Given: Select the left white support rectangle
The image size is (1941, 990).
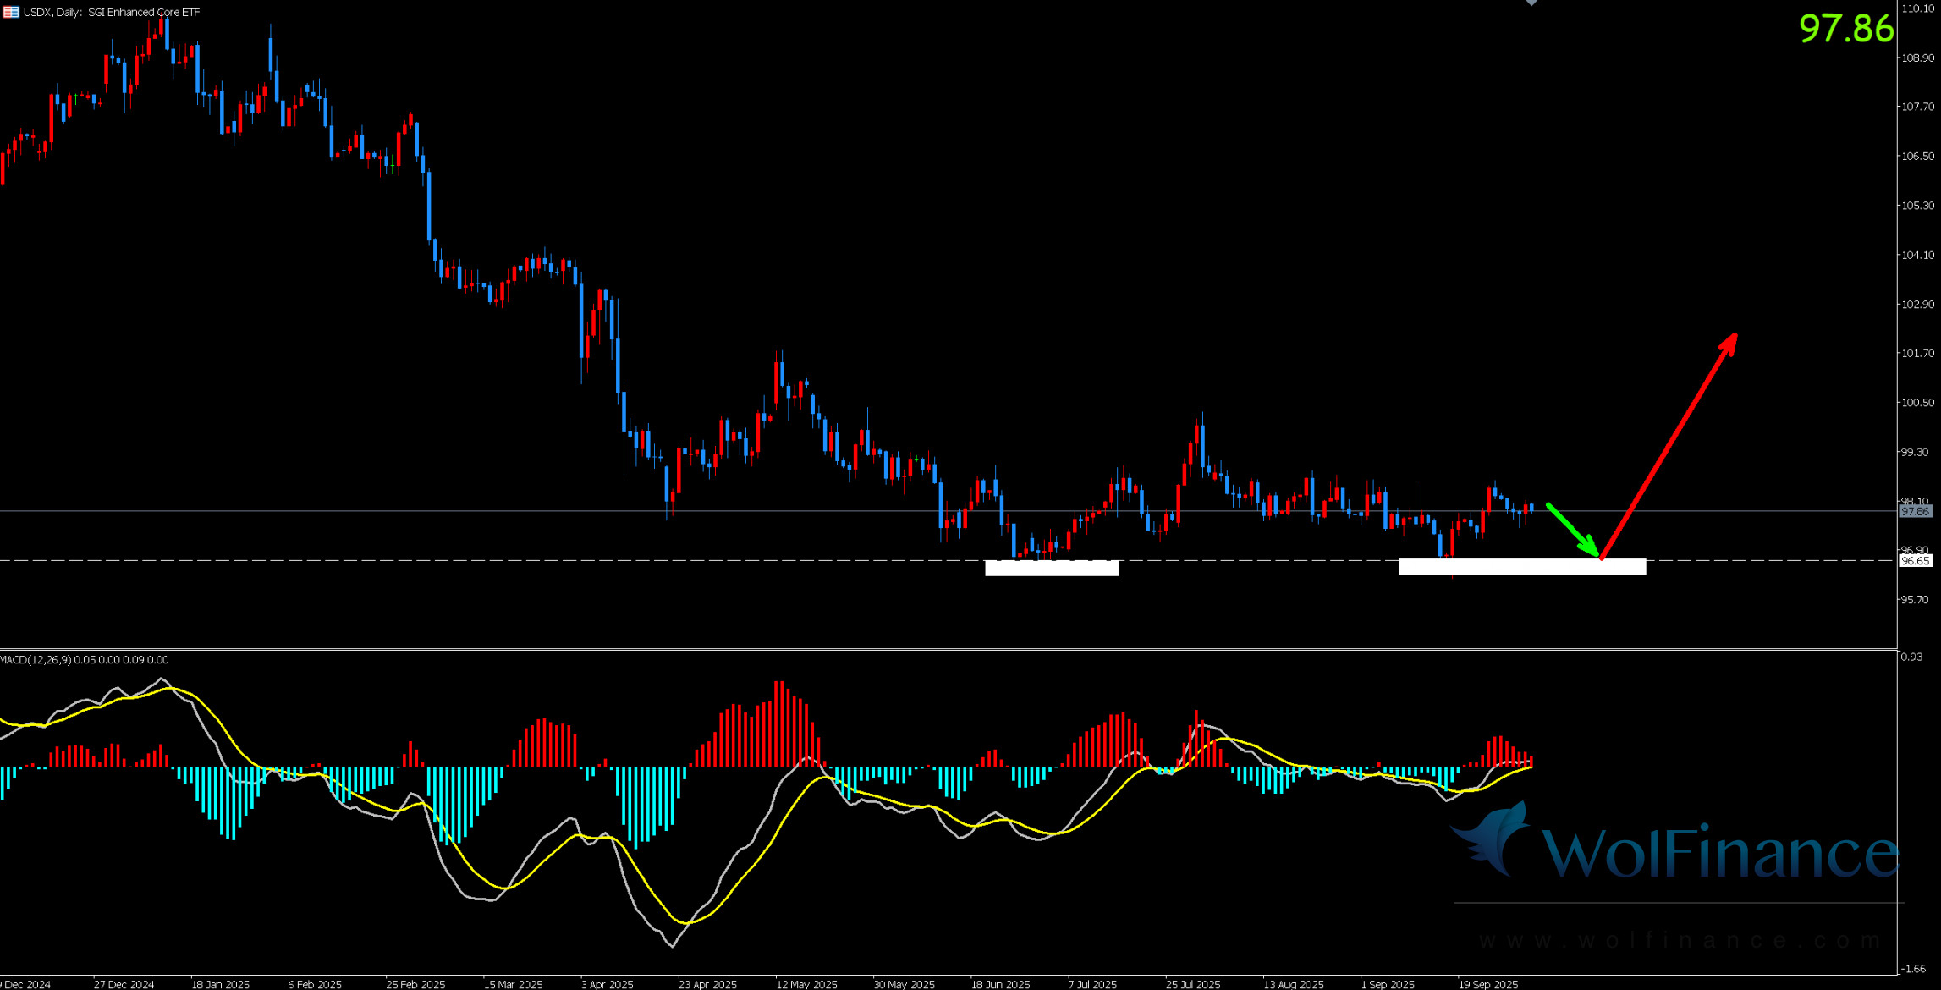Looking at the screenshot, I should pyautogui.click(x=1052, y=568).
